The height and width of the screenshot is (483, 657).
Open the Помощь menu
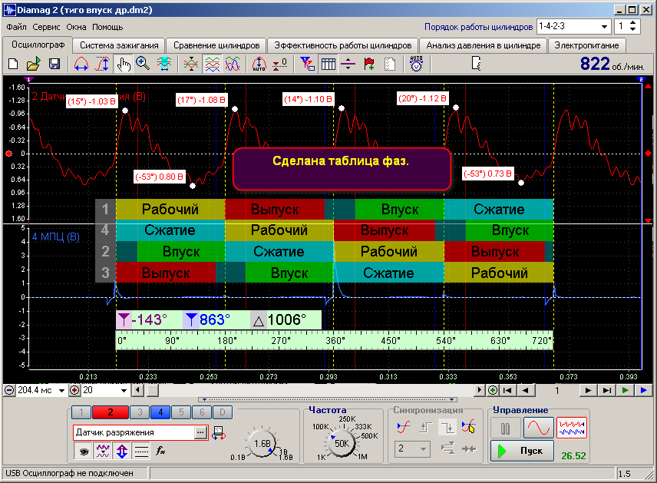pyautogui.click(x=107, y=27)
